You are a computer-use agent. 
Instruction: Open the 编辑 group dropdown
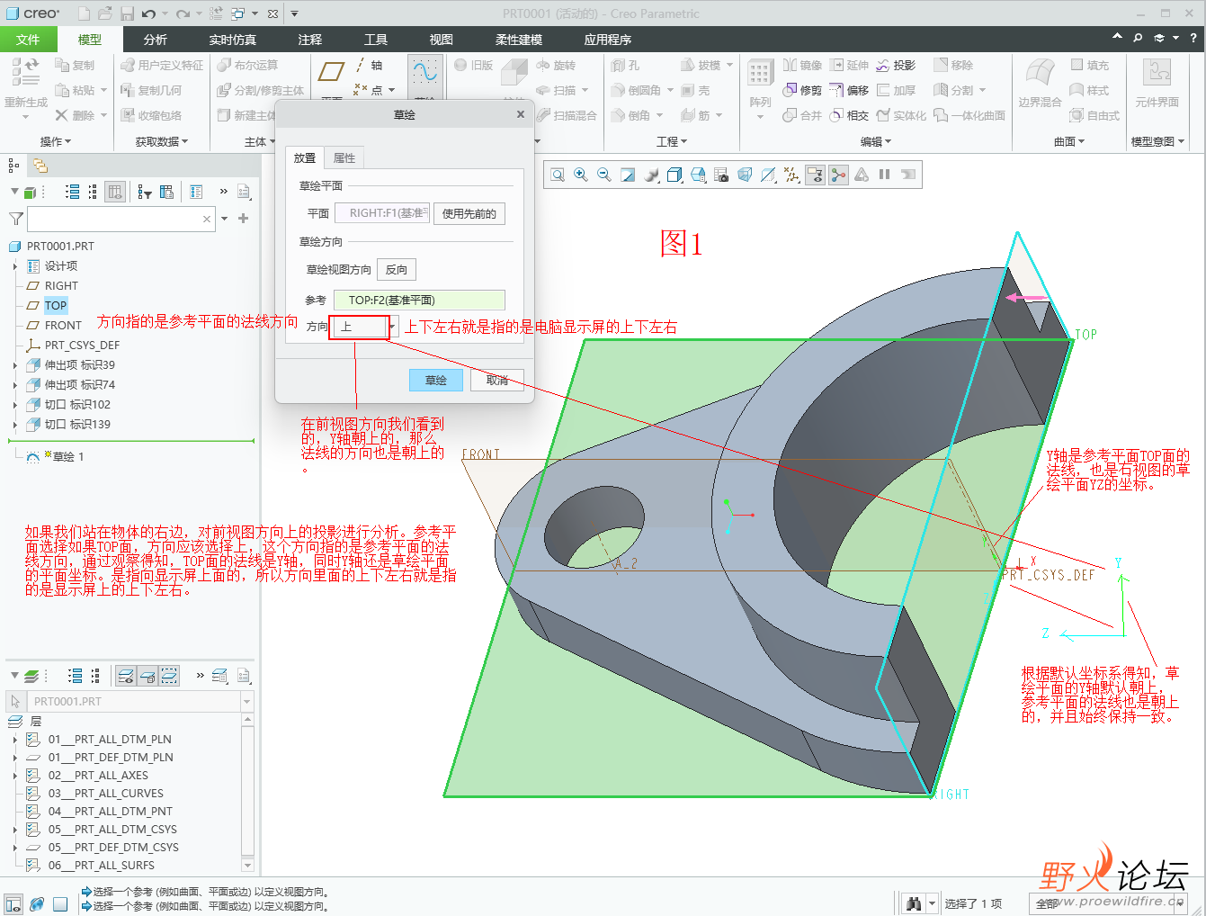coord(876,141)
